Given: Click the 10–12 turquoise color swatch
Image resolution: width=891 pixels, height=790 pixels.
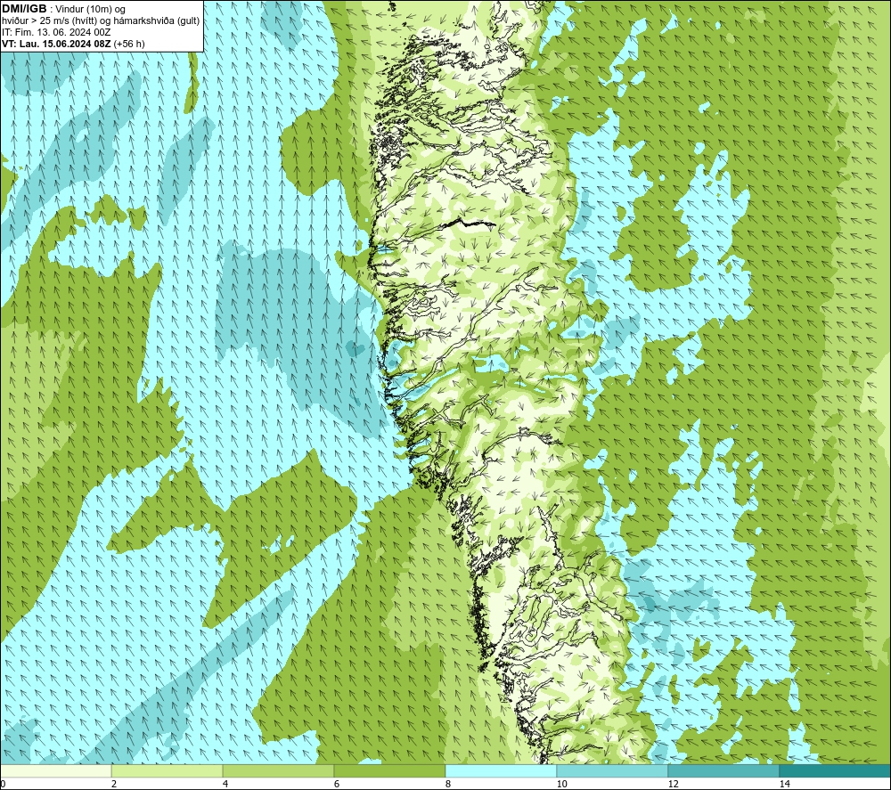Looking at the screenshot, I should 613,770.
